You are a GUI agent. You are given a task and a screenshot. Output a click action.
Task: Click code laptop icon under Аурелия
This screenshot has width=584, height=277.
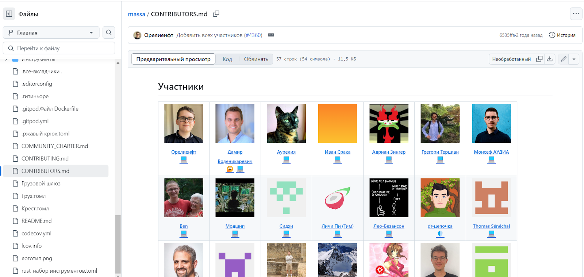[x=286, y=160]
